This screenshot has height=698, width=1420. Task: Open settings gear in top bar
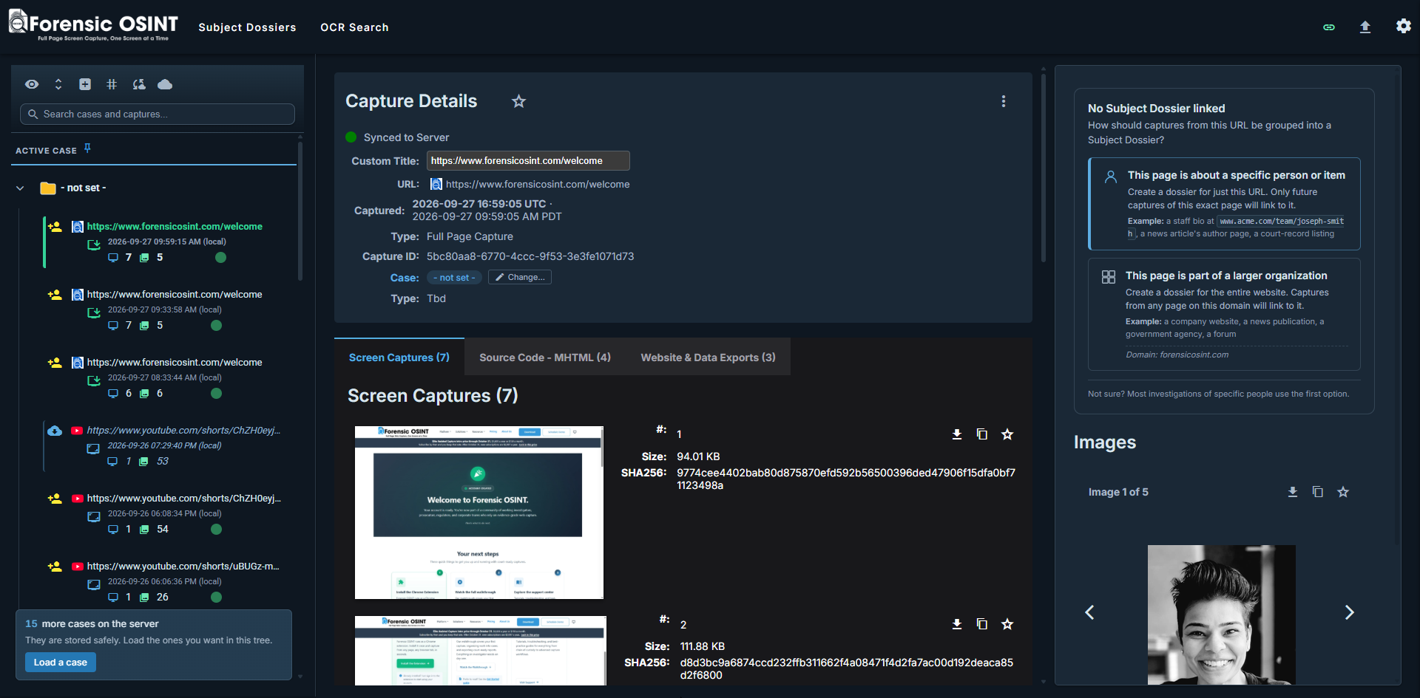[1404, 27]
